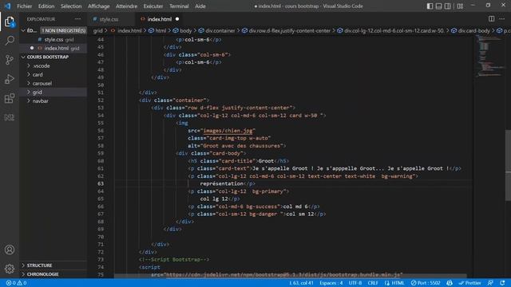Click 'Groot' title text on line 60
The width and height of the screenshot is (511, 287).
266,161
